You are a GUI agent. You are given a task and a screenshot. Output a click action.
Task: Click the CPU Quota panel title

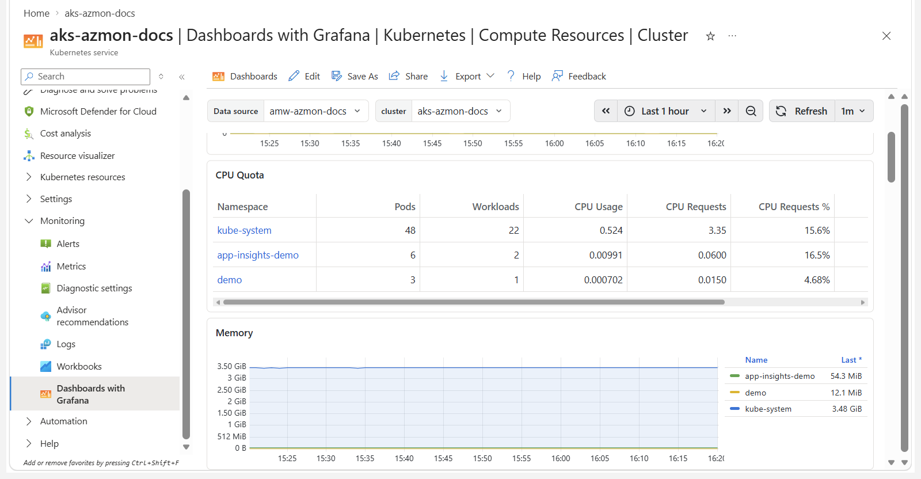tap(239, 175)
